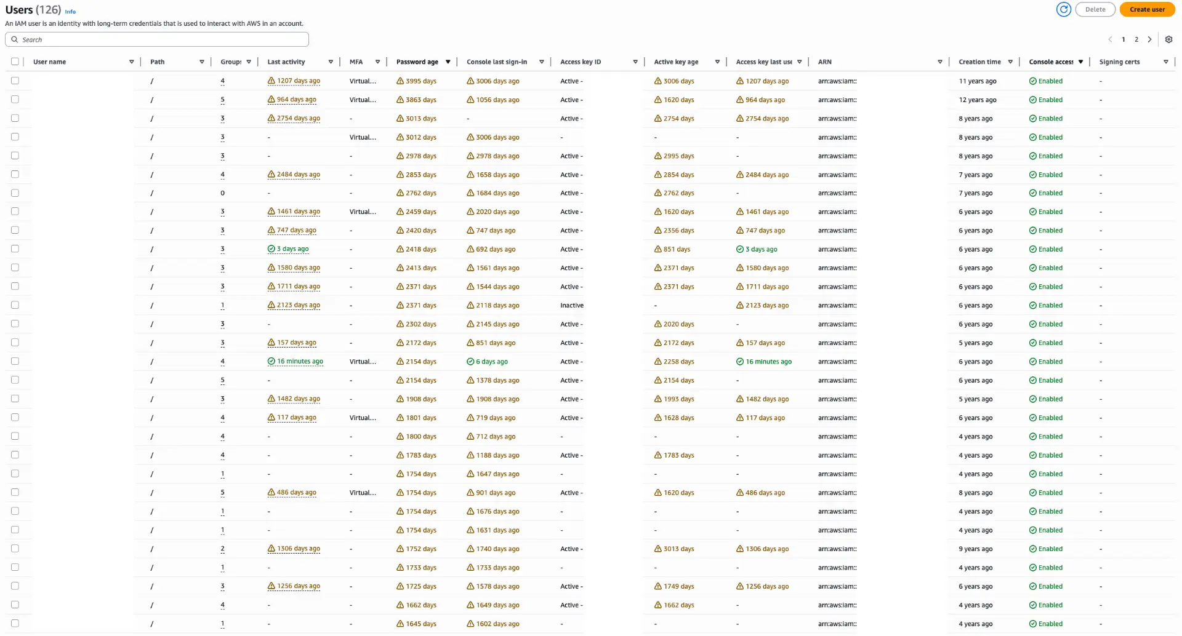
Task: Go to page 1
Action: tap(1124, 39)
